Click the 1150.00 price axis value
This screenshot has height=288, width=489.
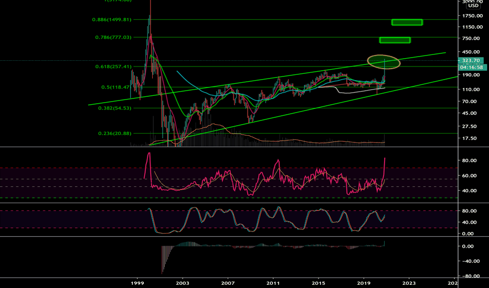pyautogui.click(x=473, y=27)
